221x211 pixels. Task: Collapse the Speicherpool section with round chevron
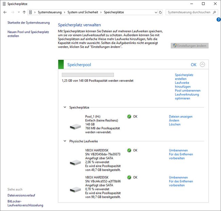(x=202, y=65)
